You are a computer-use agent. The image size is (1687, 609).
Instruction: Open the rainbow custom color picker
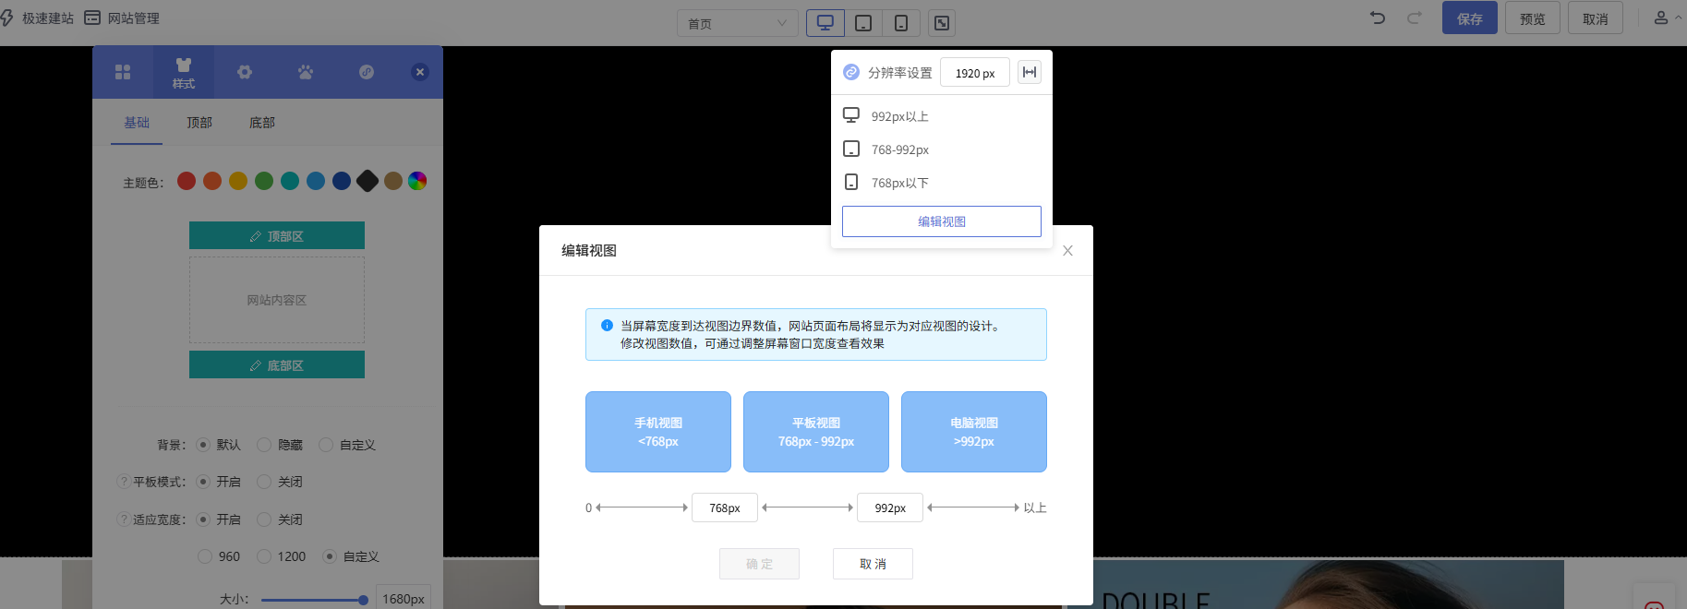[x=417, y=181]
